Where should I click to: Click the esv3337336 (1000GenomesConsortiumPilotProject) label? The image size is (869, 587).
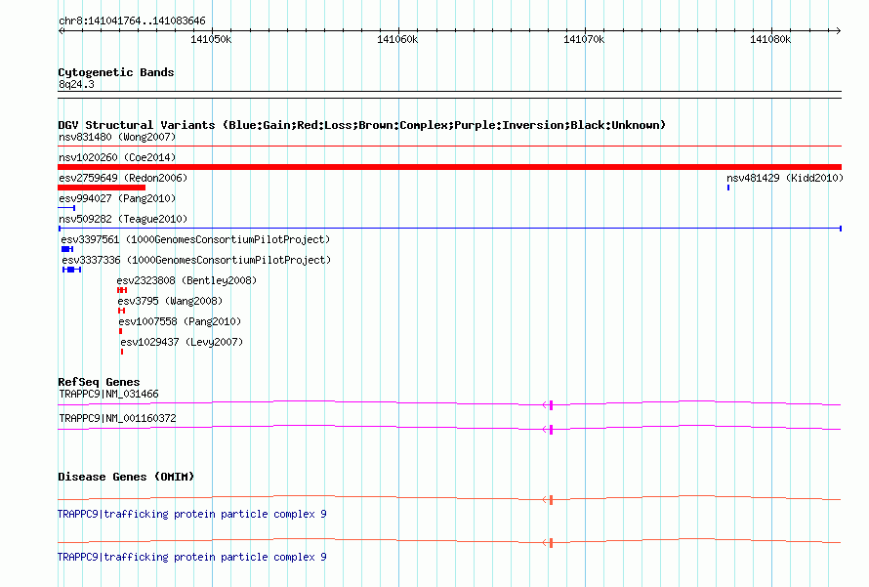click(x=196, y=260)
